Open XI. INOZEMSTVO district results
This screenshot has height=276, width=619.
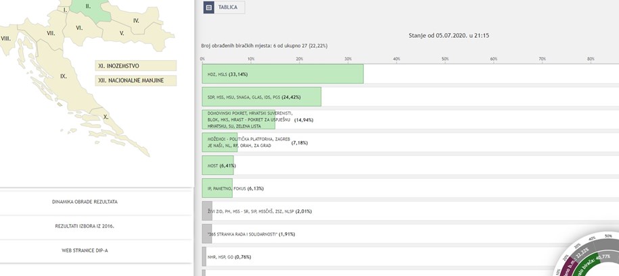click(135, 66)
